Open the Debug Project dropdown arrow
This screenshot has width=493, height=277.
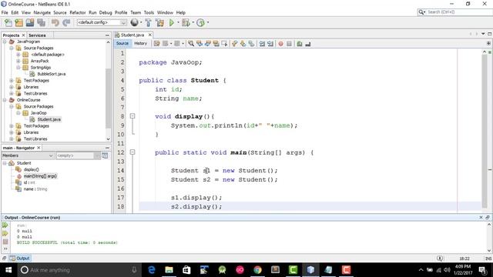click(193, 22)
